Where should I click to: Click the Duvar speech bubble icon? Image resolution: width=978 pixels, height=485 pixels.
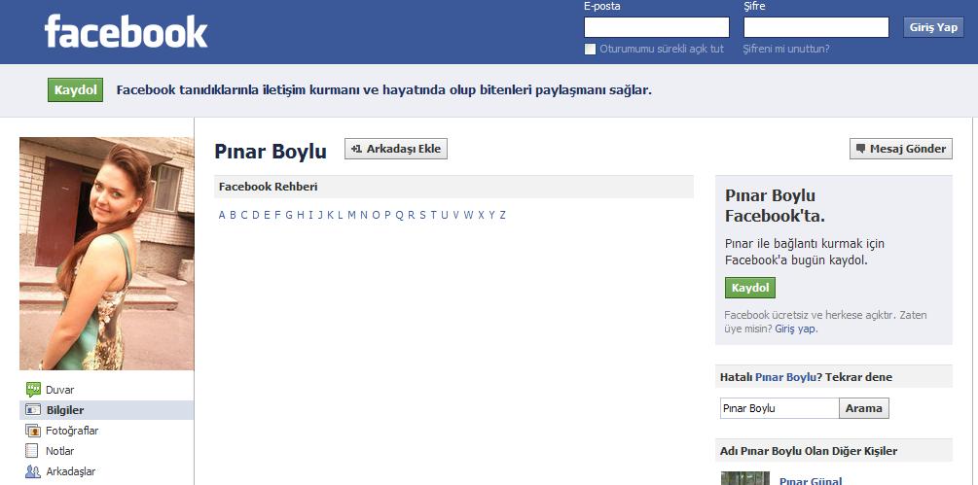(x=33, y=390)
